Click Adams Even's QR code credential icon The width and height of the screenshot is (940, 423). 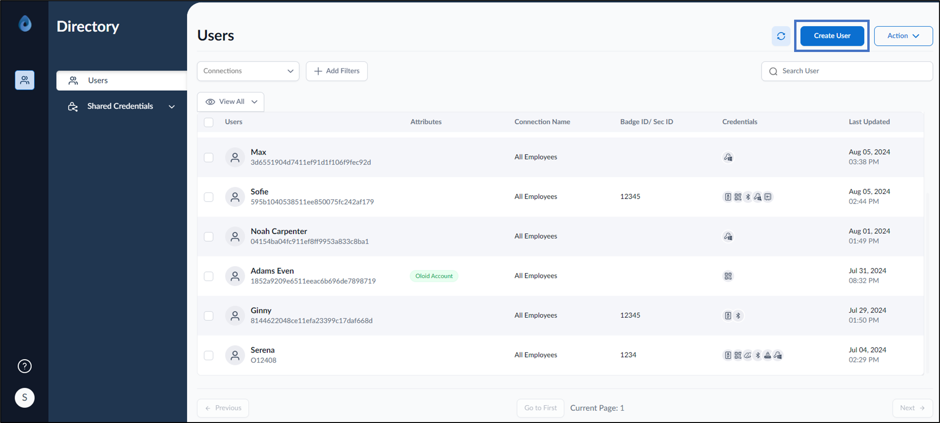pyautogui.click(x=728, y=276)
